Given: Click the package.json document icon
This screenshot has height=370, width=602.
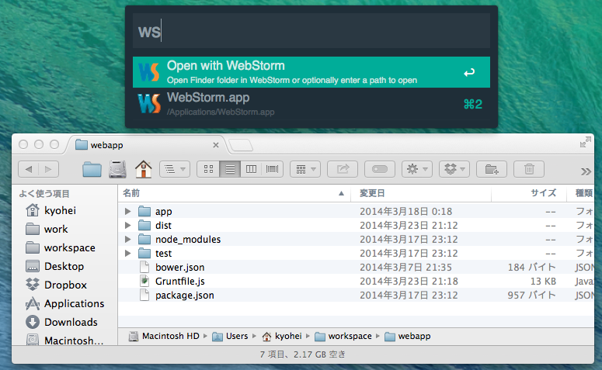Looking at the screenshot, I should pos(144,296).
